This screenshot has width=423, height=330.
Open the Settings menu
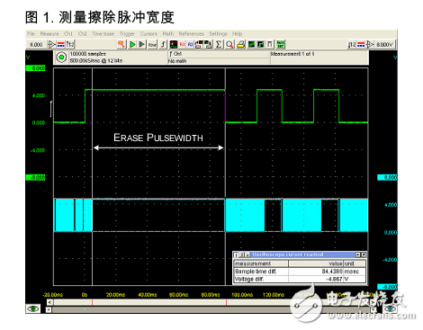click(x=218, y=34)
